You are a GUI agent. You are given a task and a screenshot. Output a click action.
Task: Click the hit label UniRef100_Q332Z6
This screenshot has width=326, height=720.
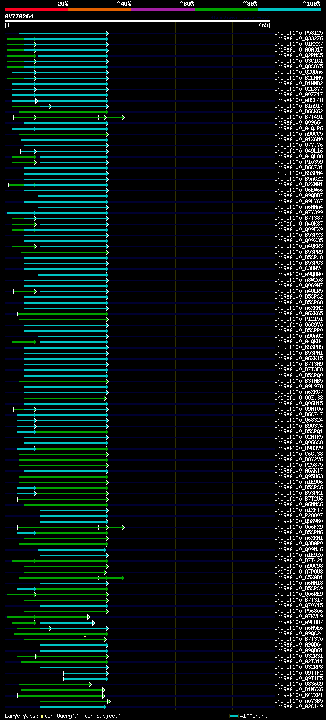point(298,39)
